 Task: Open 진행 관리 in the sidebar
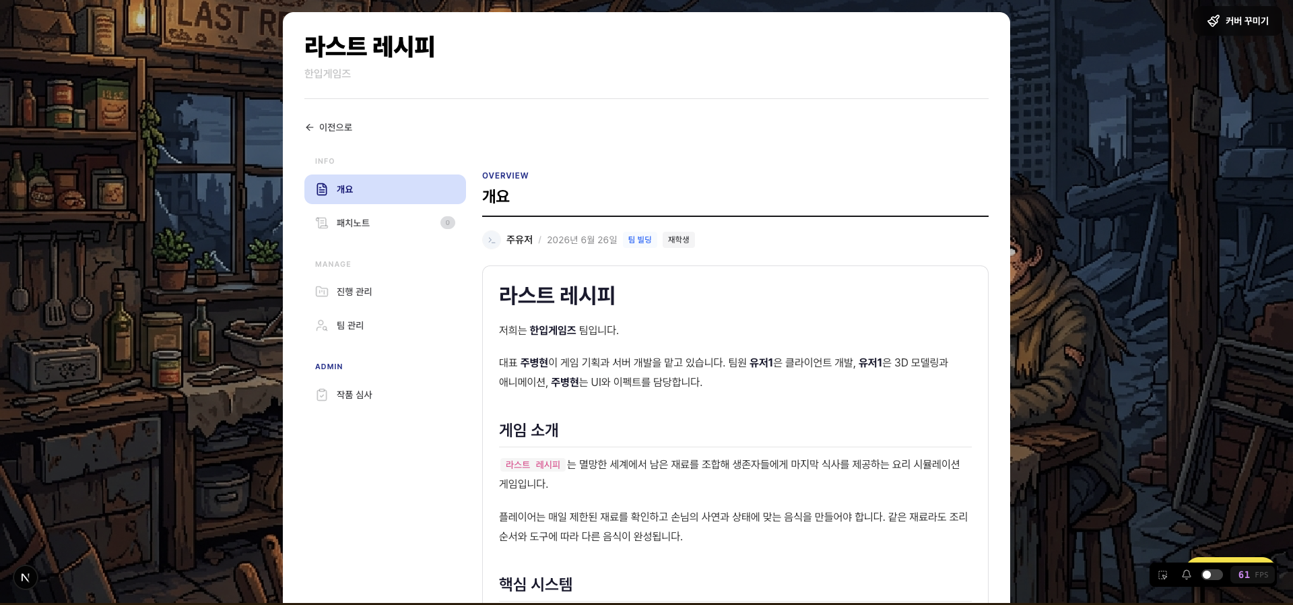[385, 292]
